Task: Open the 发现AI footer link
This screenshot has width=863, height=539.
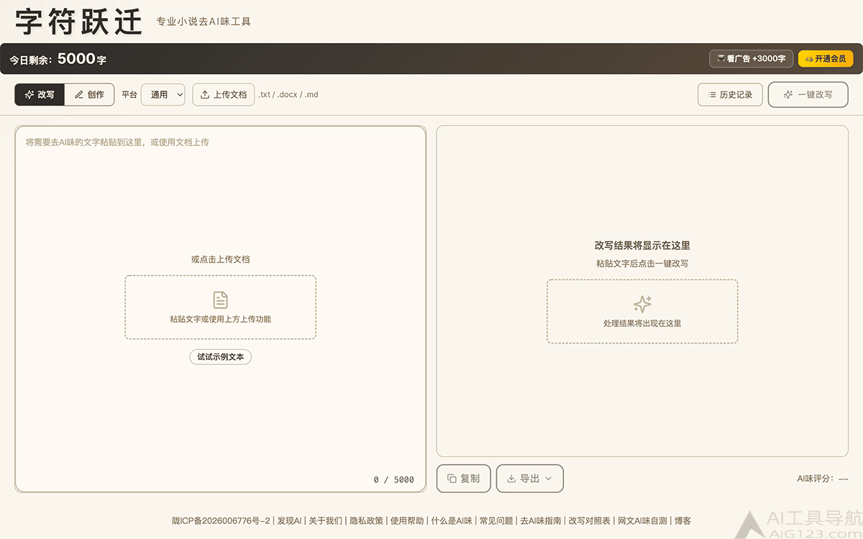Action: [289, 521]
